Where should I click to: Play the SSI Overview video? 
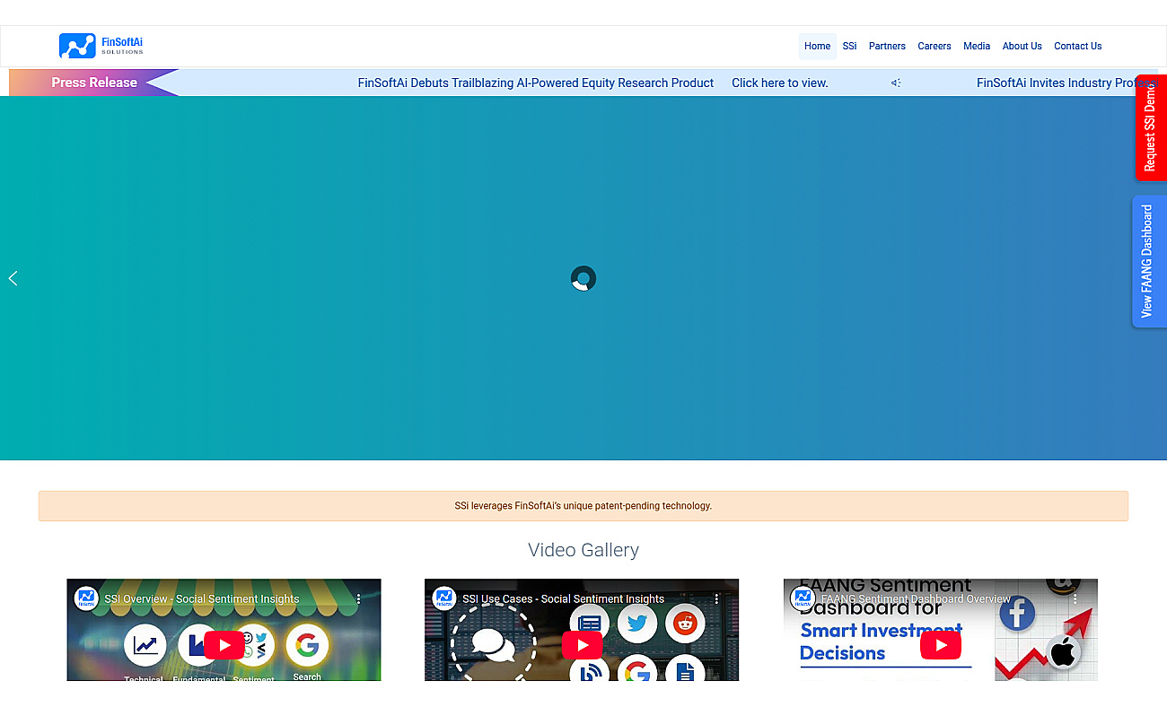click(224, 645)
